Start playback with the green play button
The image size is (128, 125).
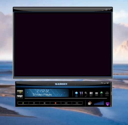[23, 103]
